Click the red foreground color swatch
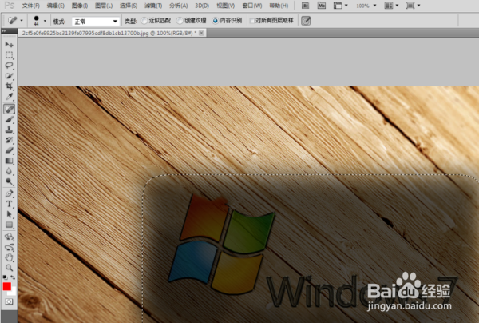 pos(6,286)
